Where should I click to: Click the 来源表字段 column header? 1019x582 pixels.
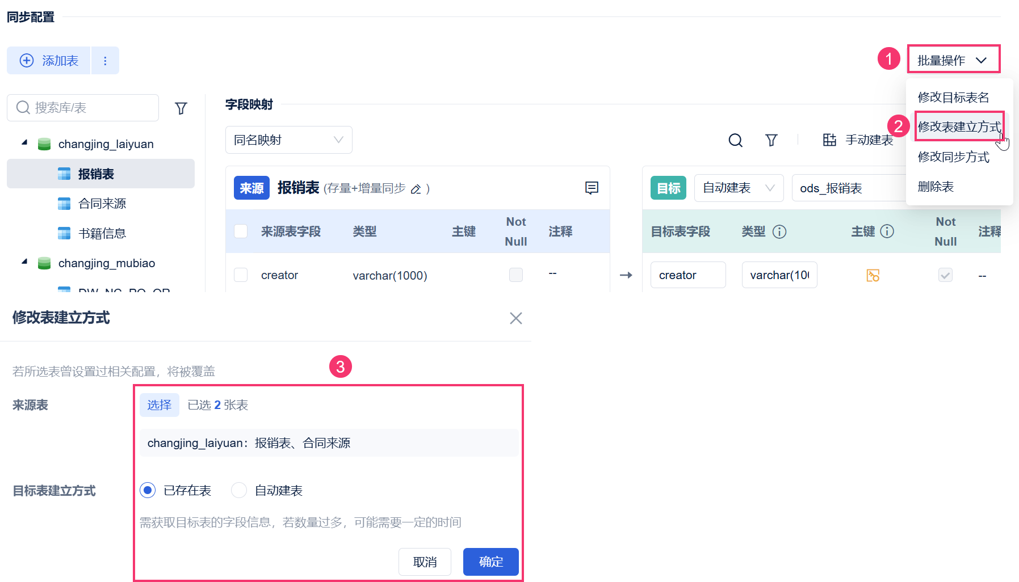tap(291, 231)
